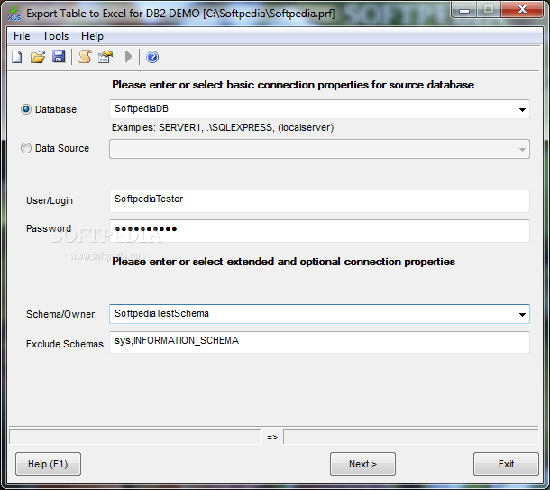Open the Tools menu
Screen dimensions: 550x490
point(55,36)
